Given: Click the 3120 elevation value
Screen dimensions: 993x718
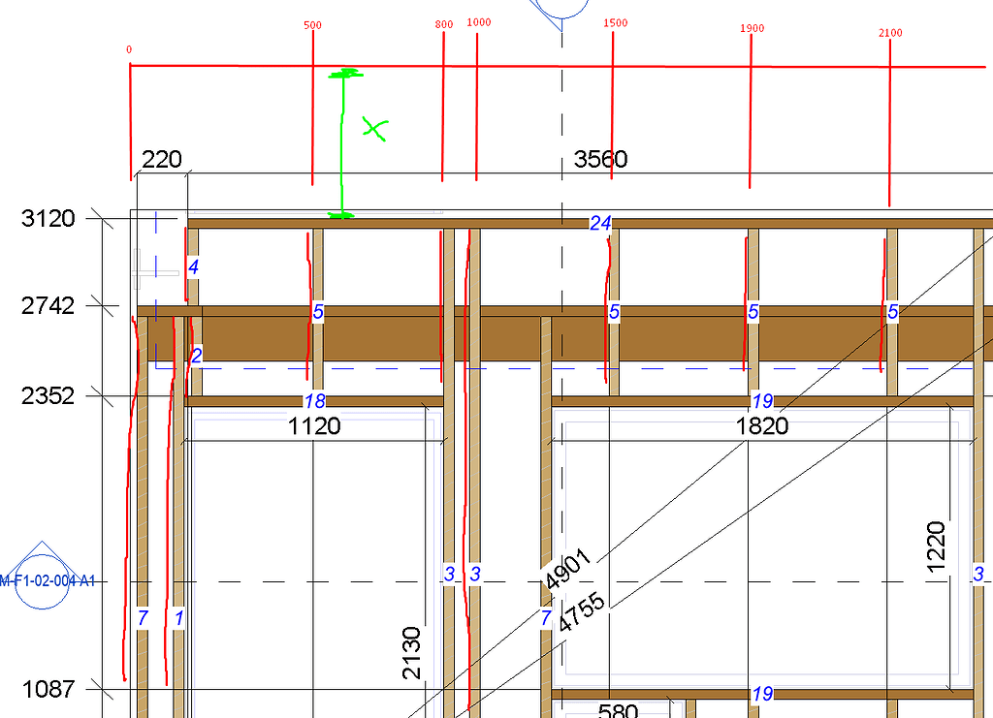Looking at the screenshot, I should pyautogui.click(x=48, y=219).
